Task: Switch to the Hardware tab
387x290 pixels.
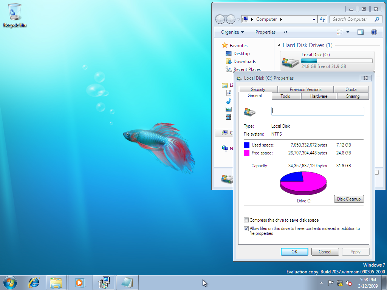Action: [x=319, y=96]
